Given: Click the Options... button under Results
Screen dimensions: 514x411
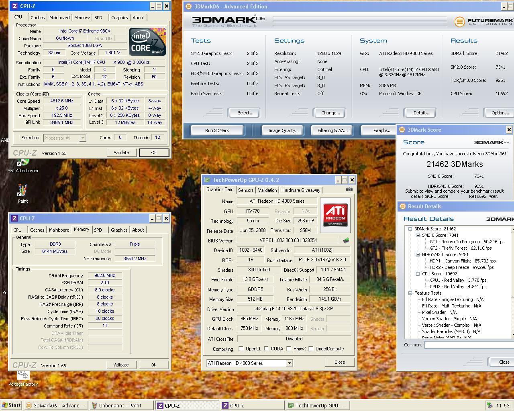Looking at the screenshot, I should pyautogui.click(x=499, y=113).
